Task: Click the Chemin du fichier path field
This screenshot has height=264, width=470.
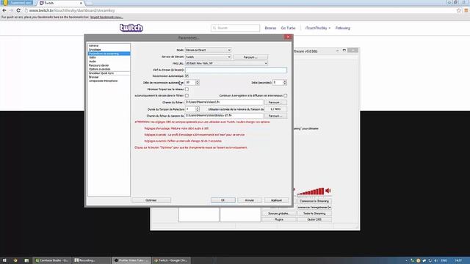Action: tap(224, 103)
